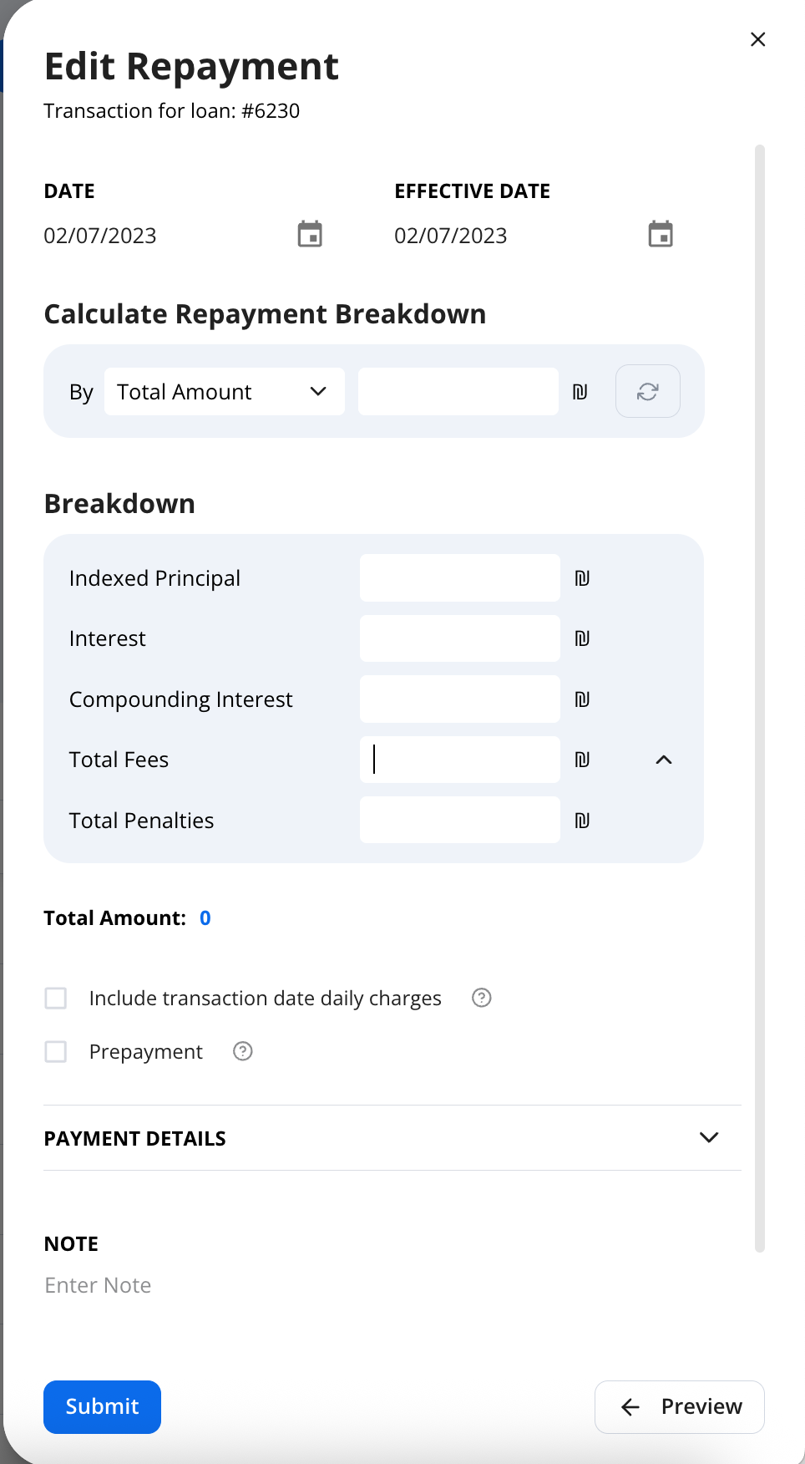The width and height of the screenshot is (805, 1464).
Task: Check the Prepayment checkbox
Action: tap(55, 1051)
